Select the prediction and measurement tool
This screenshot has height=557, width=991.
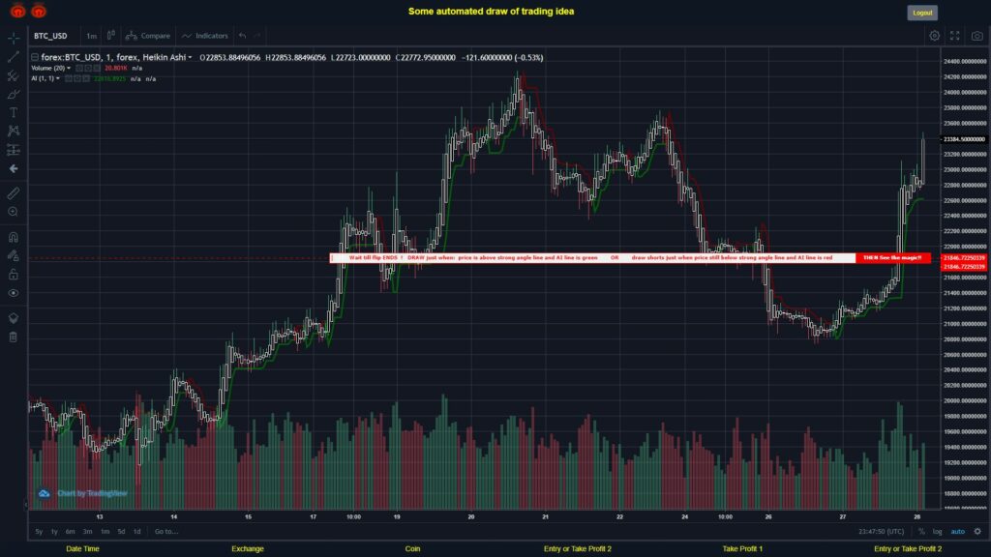[14, 150]
